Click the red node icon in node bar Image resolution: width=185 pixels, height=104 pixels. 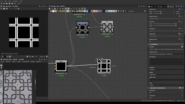tap(101, 11)
